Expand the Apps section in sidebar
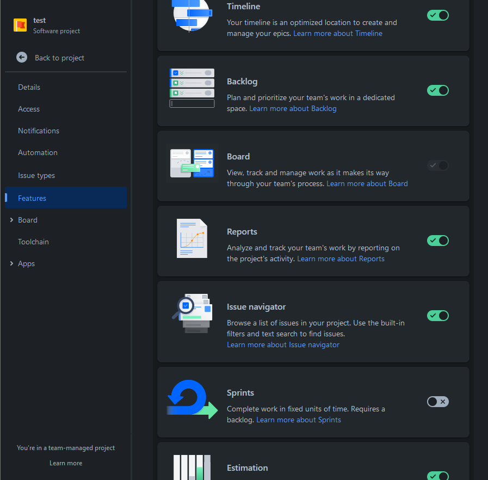The image size is (488, 480). (x=11, y=263)
